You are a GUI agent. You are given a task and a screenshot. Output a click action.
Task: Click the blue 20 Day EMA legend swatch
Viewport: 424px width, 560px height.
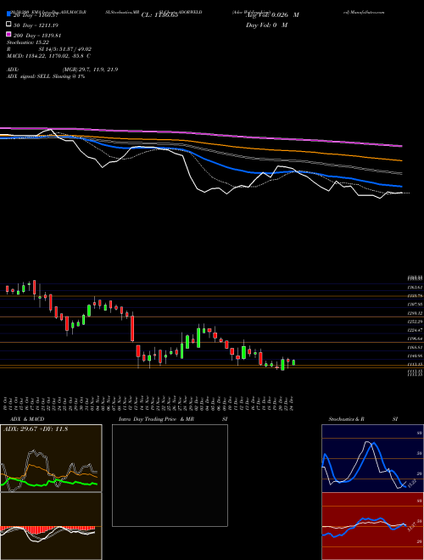pos(8,14)
